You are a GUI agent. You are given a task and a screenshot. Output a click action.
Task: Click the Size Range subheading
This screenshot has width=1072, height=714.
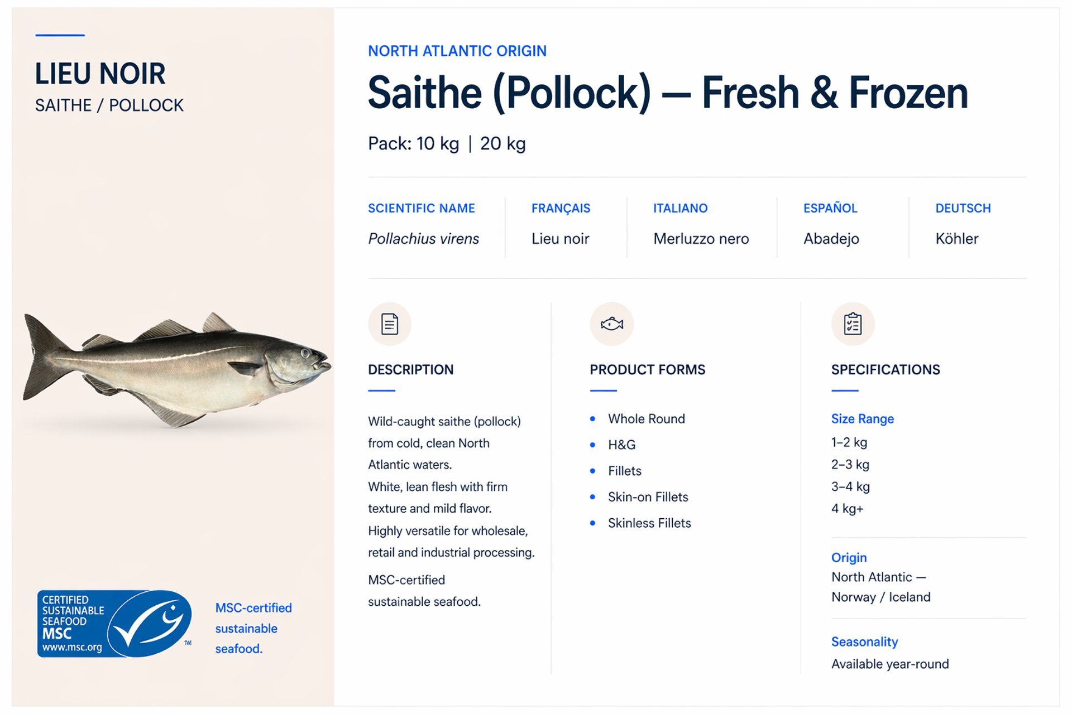click(862, 419)
